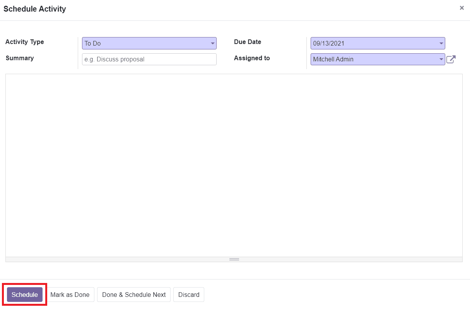Discard the scheduled activity

click(x=189, y=295)
